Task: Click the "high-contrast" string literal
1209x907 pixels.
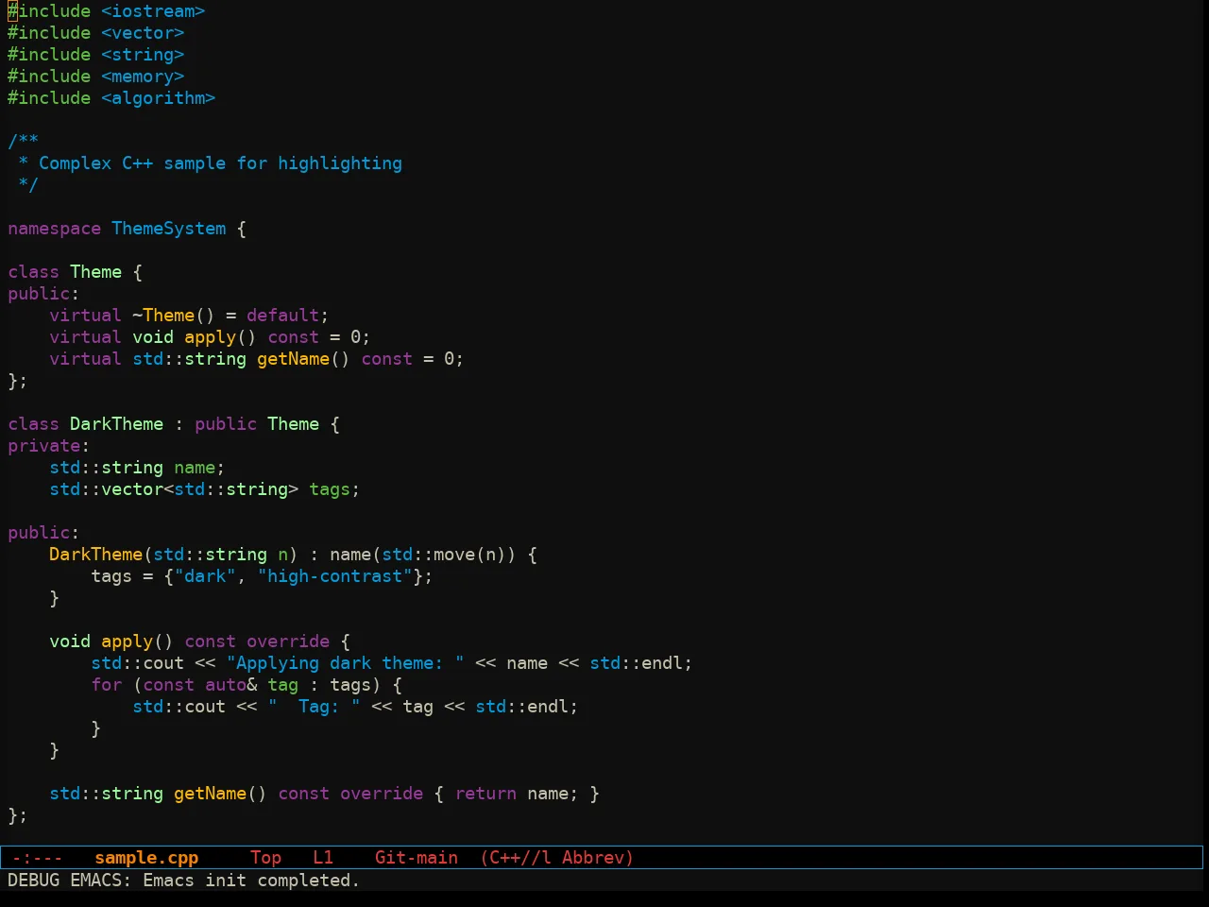Action: (335, 576)
